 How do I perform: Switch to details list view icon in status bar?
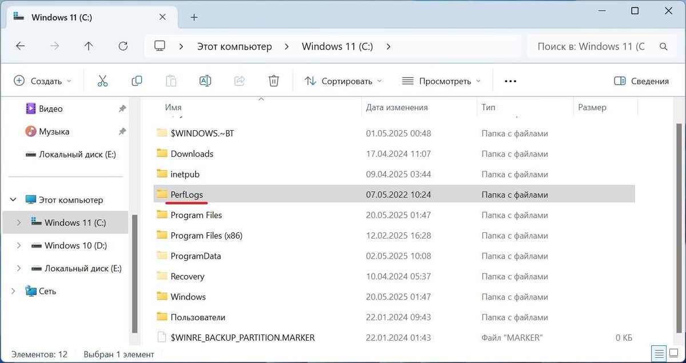pos(659,353)
